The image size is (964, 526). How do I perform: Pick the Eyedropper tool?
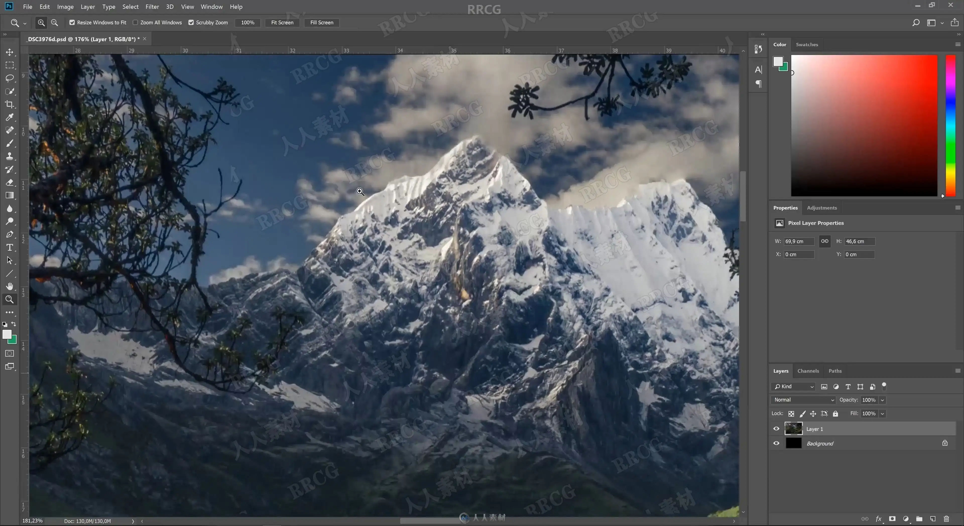(x=9, y=117)
